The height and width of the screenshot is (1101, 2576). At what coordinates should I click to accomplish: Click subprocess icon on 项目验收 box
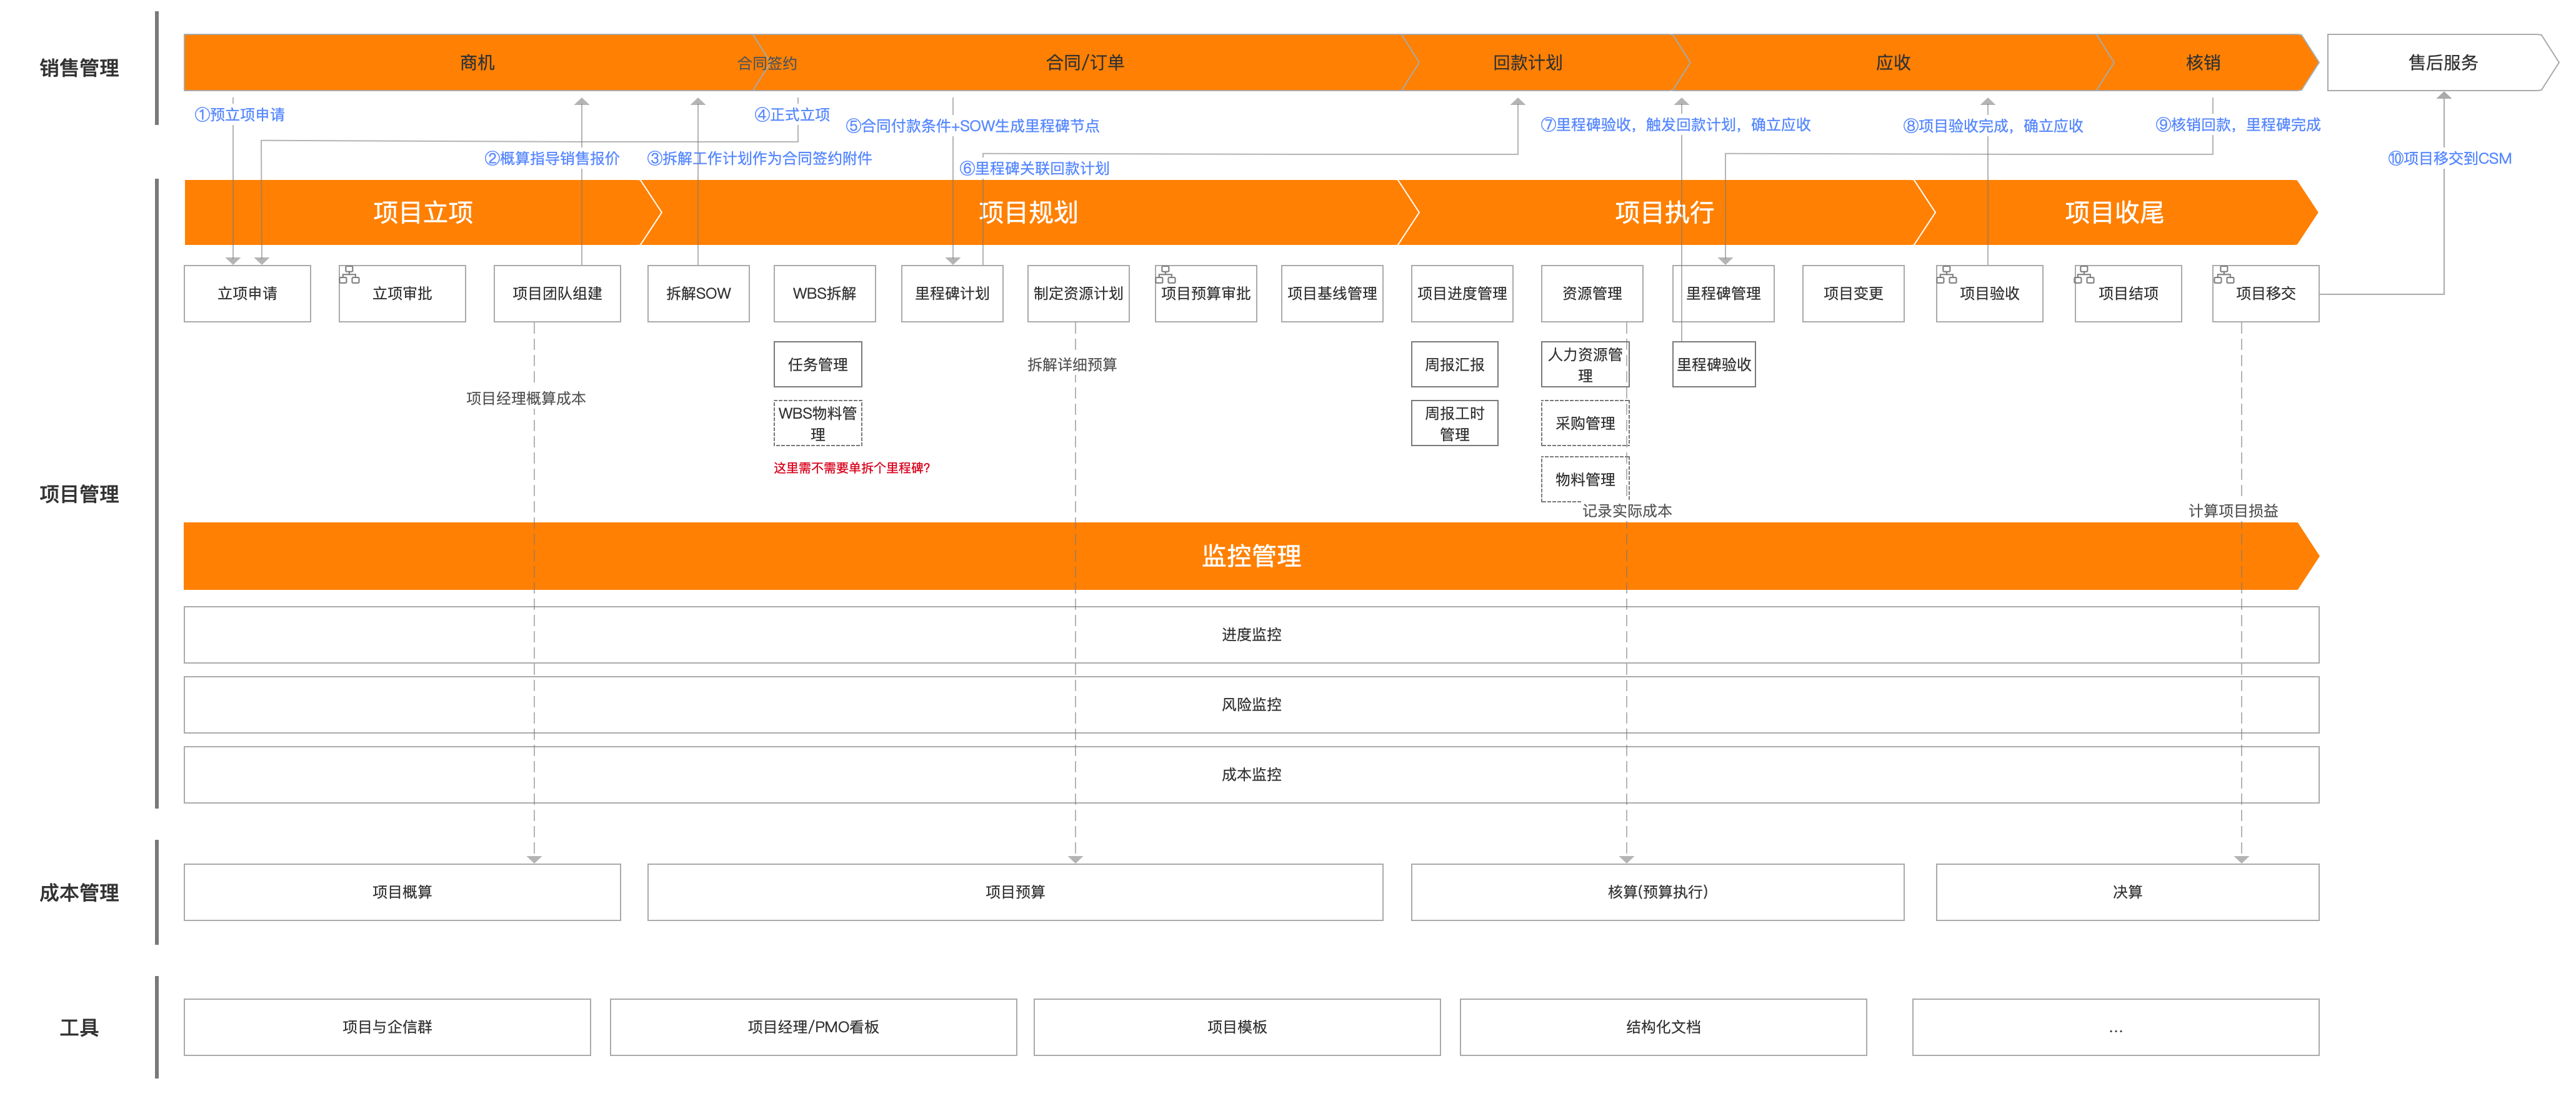point(1946,274)
